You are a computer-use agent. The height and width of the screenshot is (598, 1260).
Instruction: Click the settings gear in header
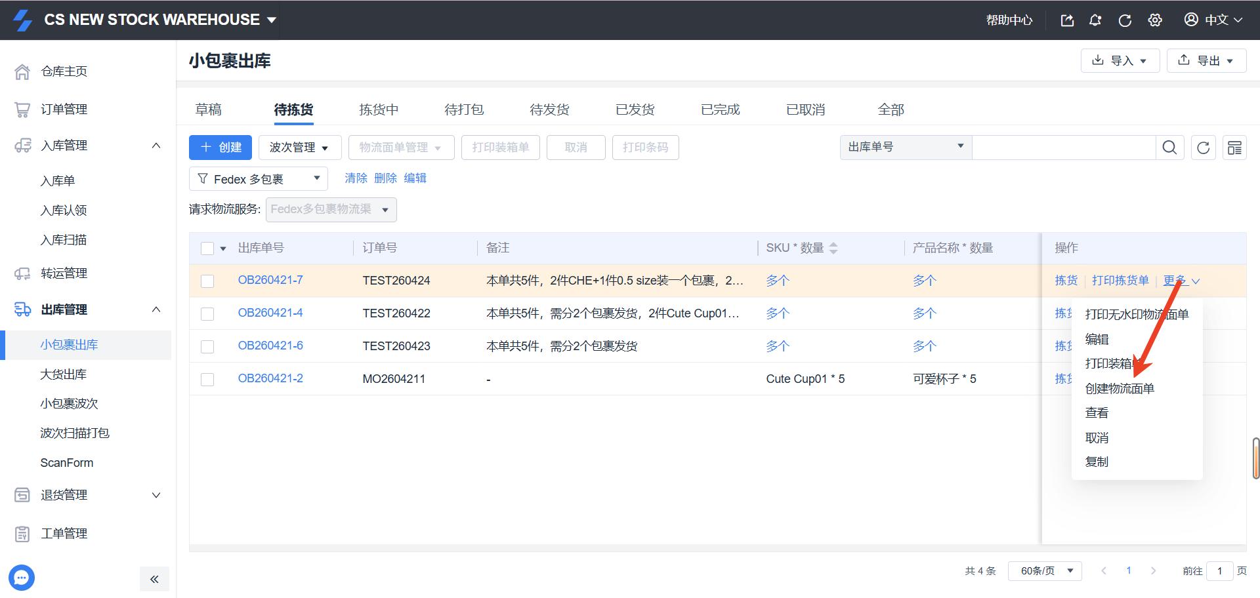coord(1155,20)
